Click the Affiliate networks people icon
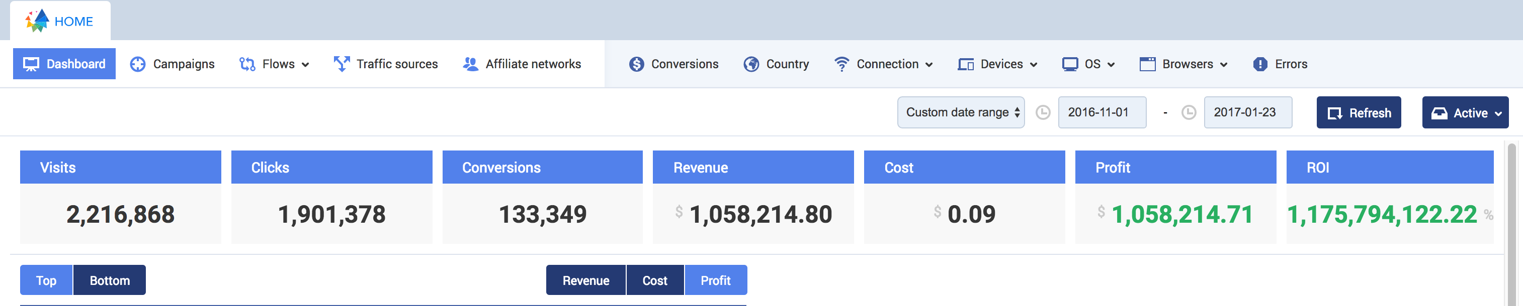Screen dimensions: 1523x306 (470, 64)
